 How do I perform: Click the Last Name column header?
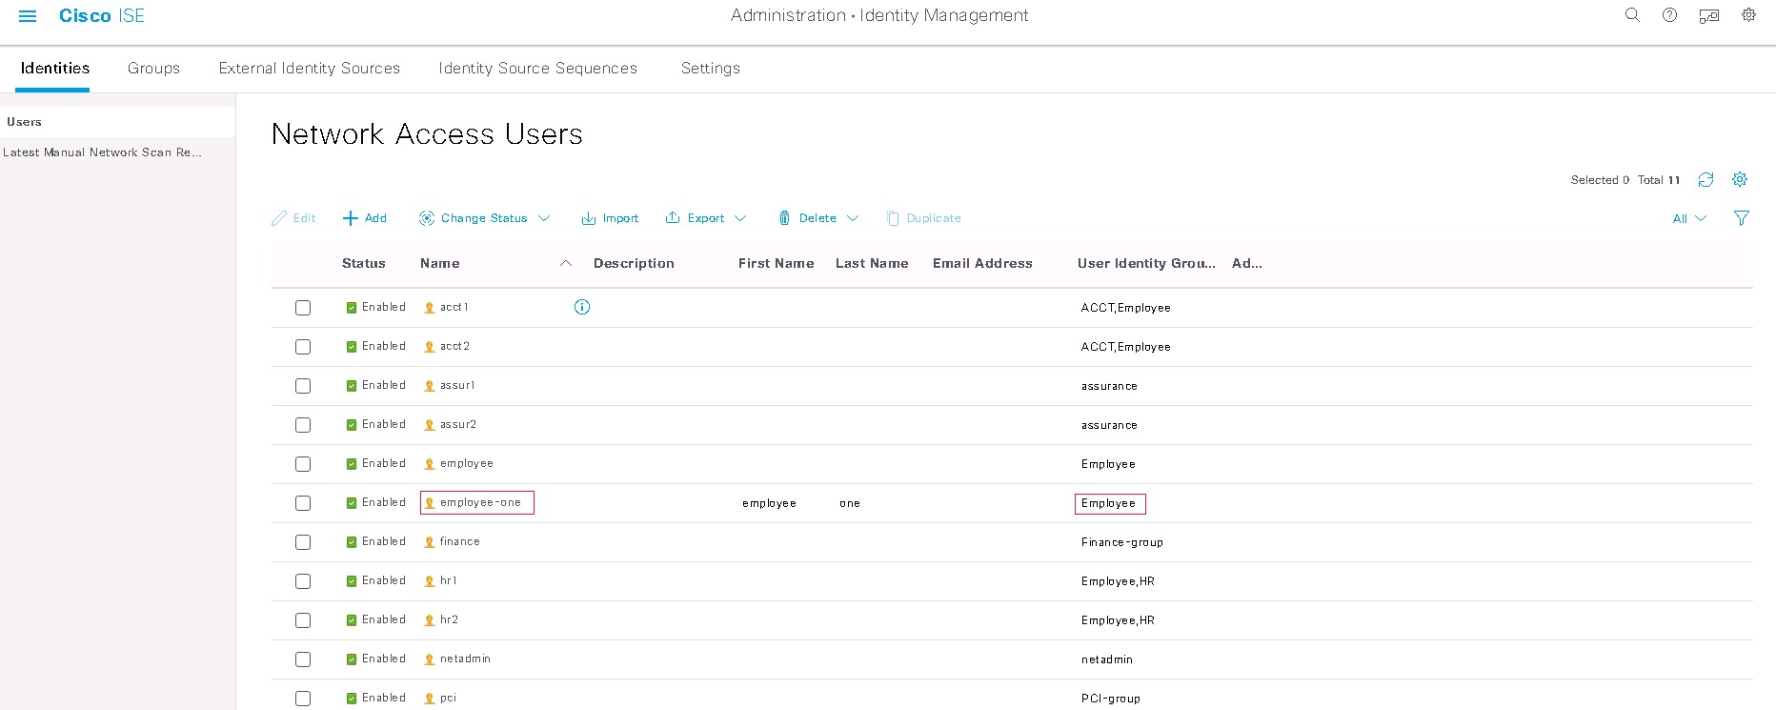click(872, 263)
